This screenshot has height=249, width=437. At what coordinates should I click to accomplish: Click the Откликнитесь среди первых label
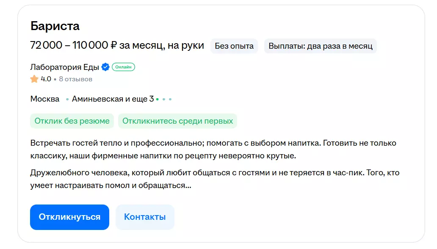click(x=177, y=121)
